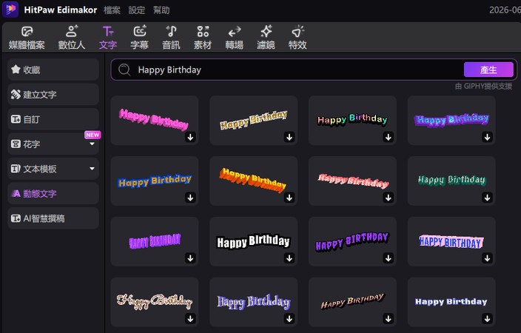Download the small-caps gradient Happy Birthday text
The image size is (521, 333).
(x=389, y=318)
